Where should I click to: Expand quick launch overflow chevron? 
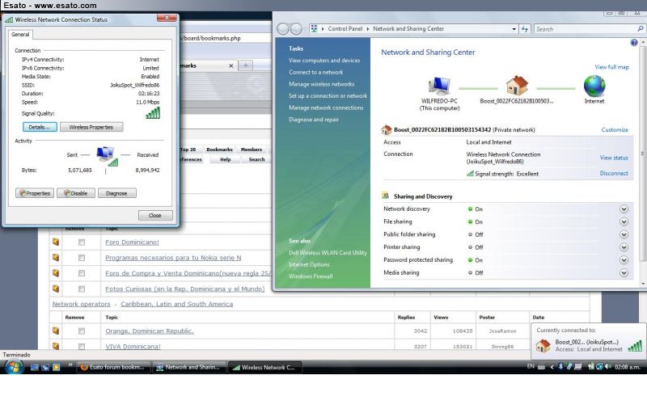click(70, 365)
